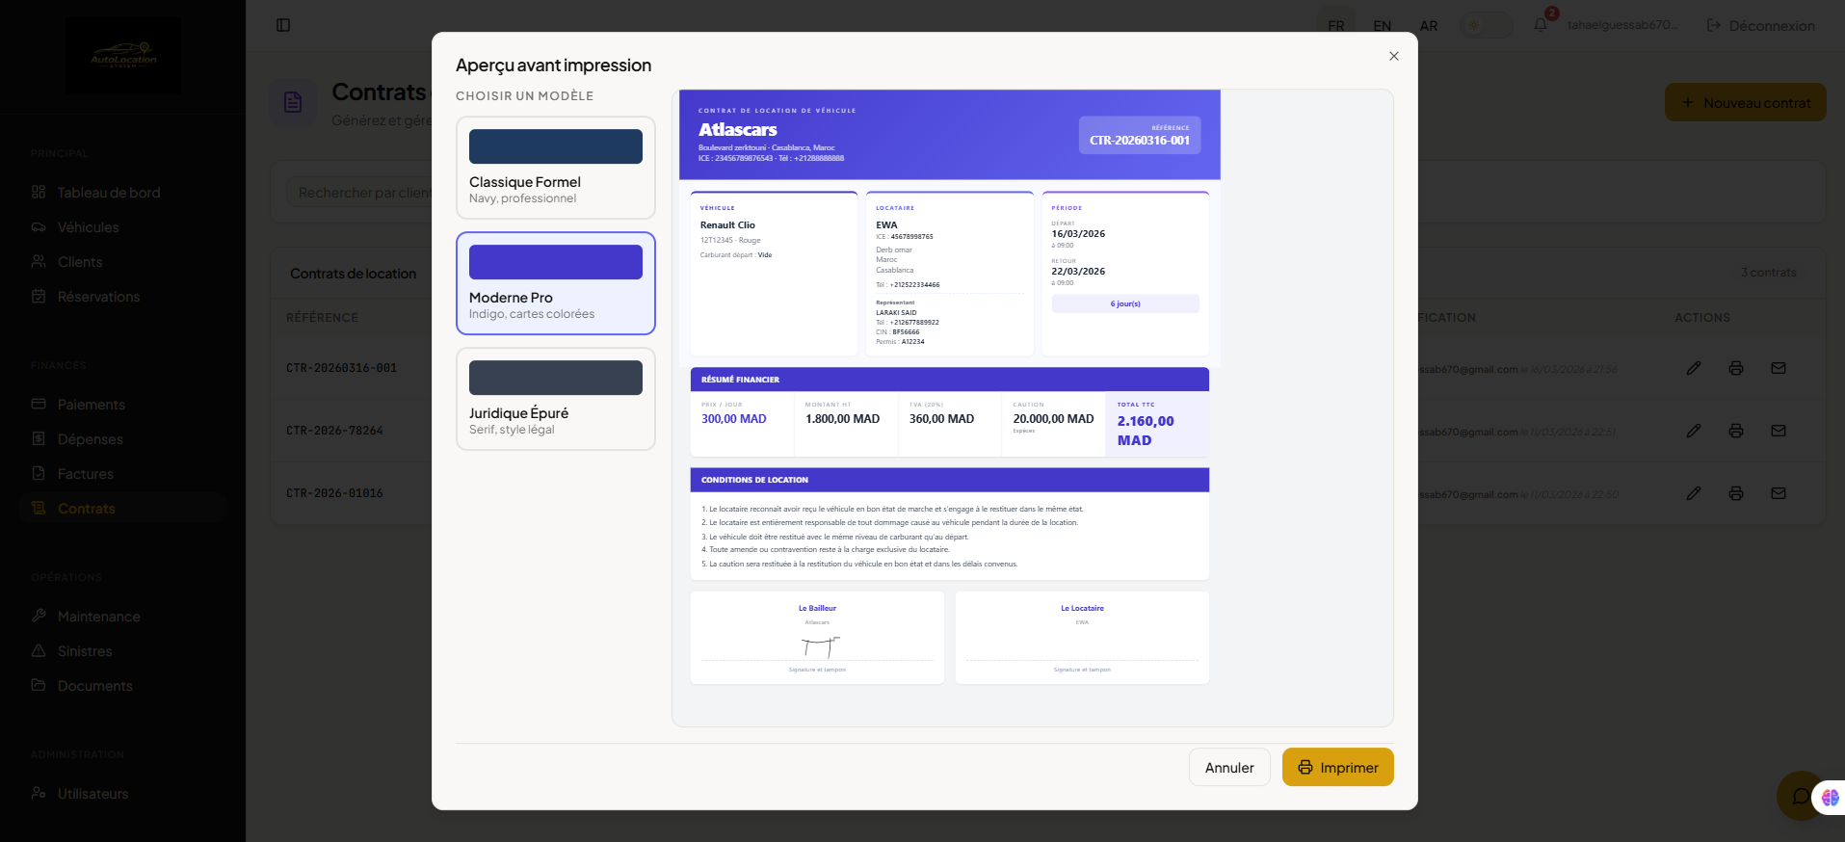Viewport: 1845px width, 842px height.
Task: Click the Paiements card icon
Action: [x=39, y=404]
